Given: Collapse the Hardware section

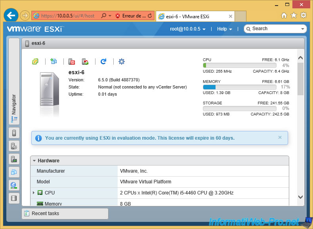Looking at the screenshot, I should 34,161.
